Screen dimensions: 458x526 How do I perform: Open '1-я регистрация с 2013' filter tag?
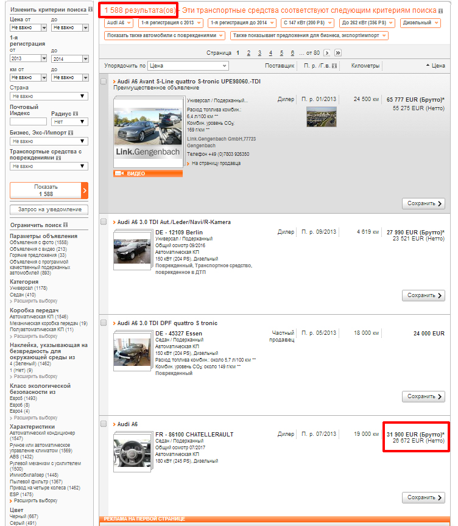pos(171,23)
